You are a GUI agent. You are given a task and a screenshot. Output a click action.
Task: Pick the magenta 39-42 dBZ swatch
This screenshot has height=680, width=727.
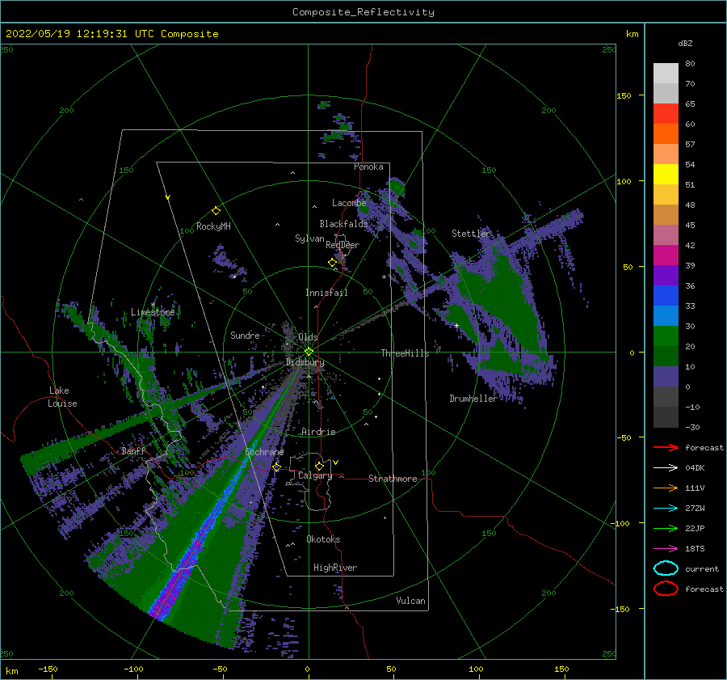tap(666, 256)
